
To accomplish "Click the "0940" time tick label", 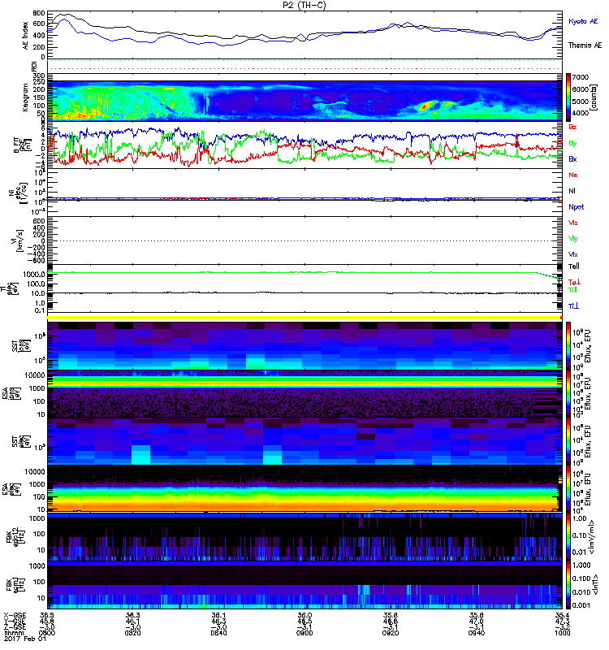I will (x=477, y=633).
